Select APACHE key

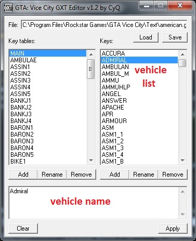pyautogui.click(x=139, y=107)
